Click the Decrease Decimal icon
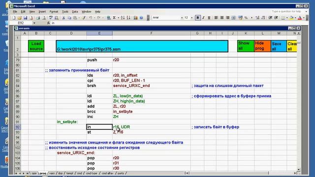This screenshot has height=177, width=315. coord(263,18)
